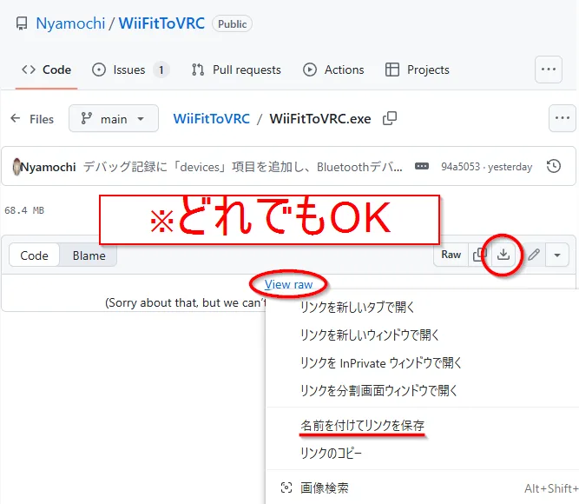Switch to the Code tab

tap(46, 70)
